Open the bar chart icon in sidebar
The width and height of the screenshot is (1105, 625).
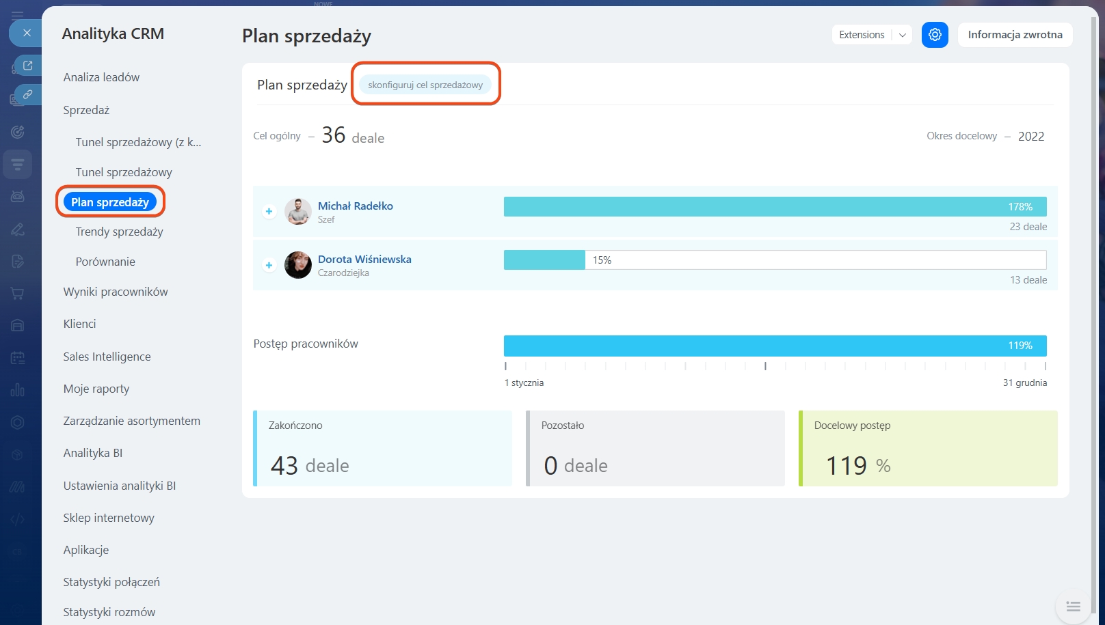(18, 390)
